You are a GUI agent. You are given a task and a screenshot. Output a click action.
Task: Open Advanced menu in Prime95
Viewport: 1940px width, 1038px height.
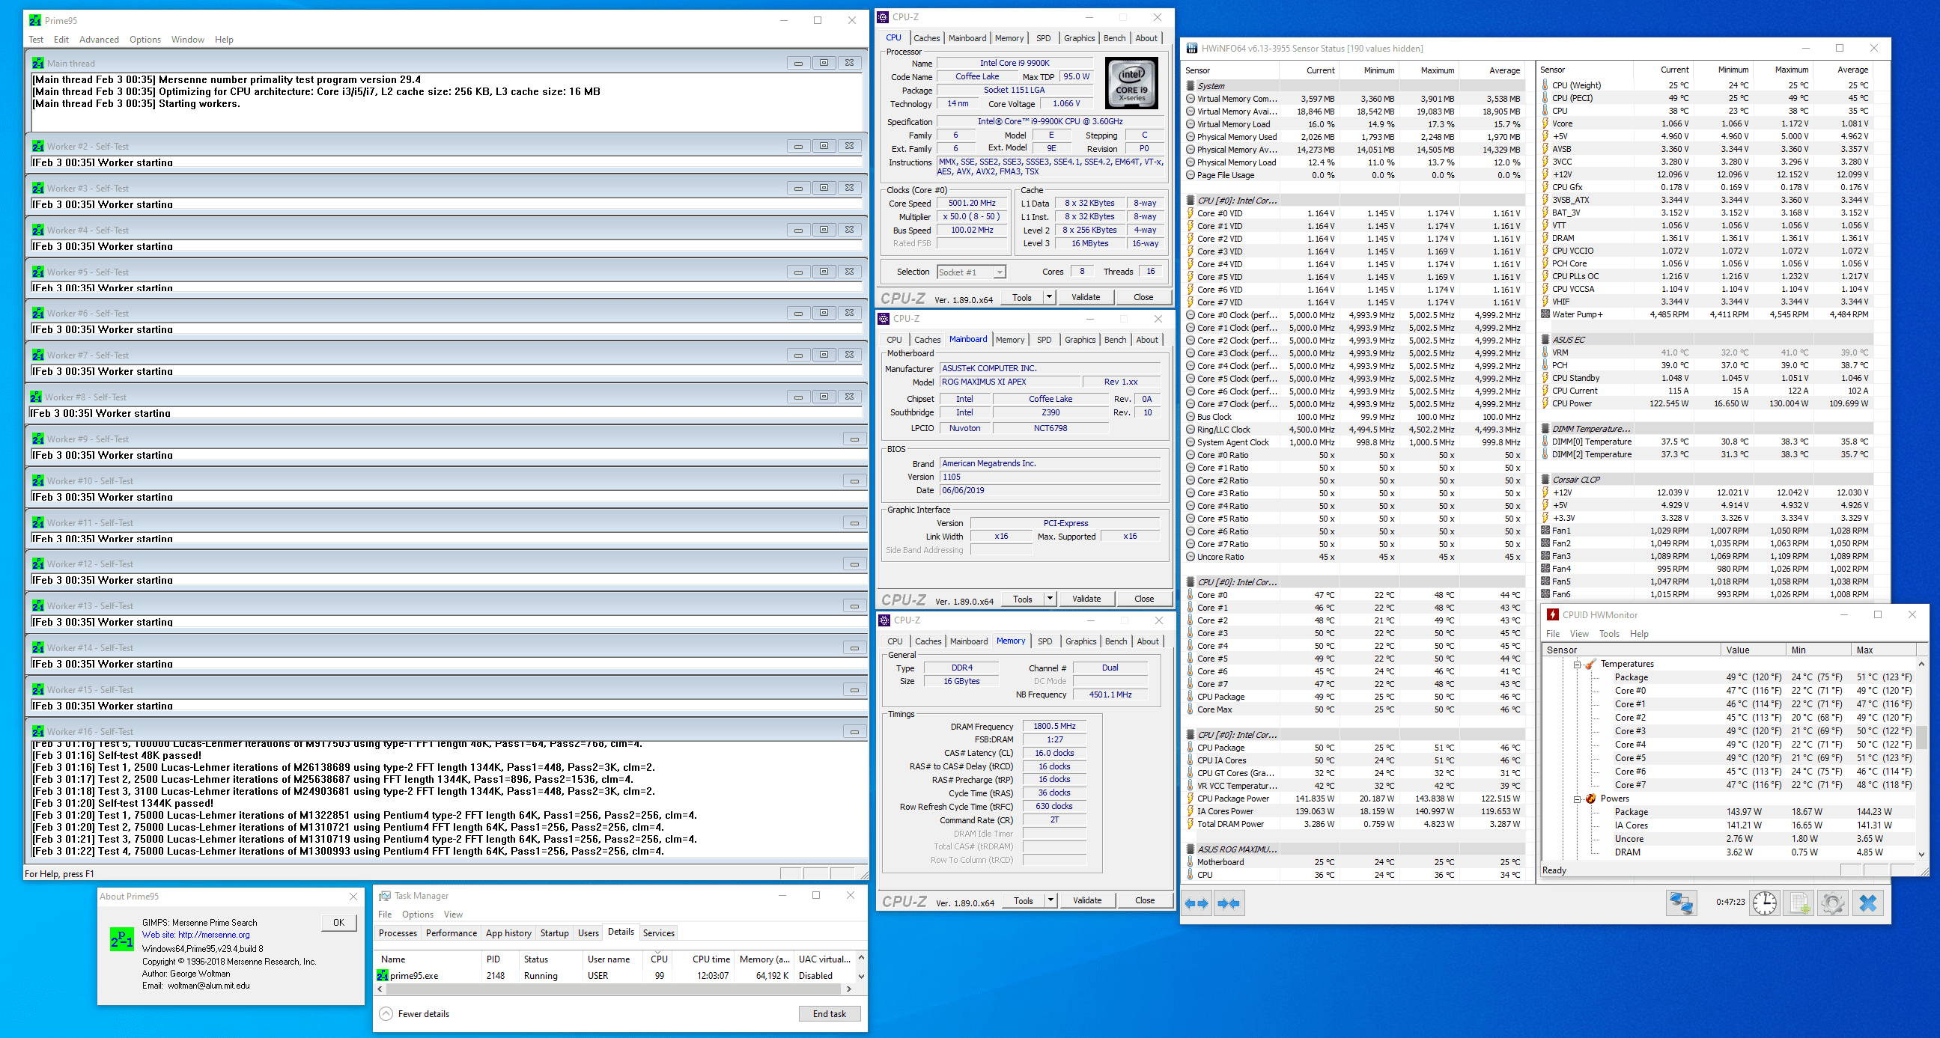99,39
